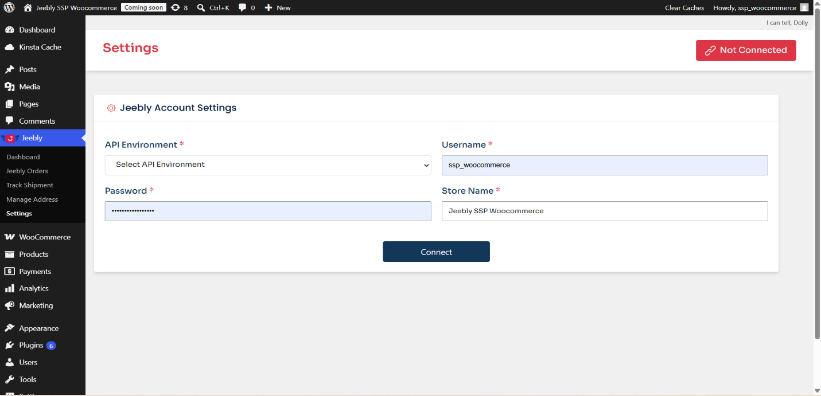Screen dimensions: 821x396
Task: Click Clear Caches in admin bar
Action: click(684, 7)
